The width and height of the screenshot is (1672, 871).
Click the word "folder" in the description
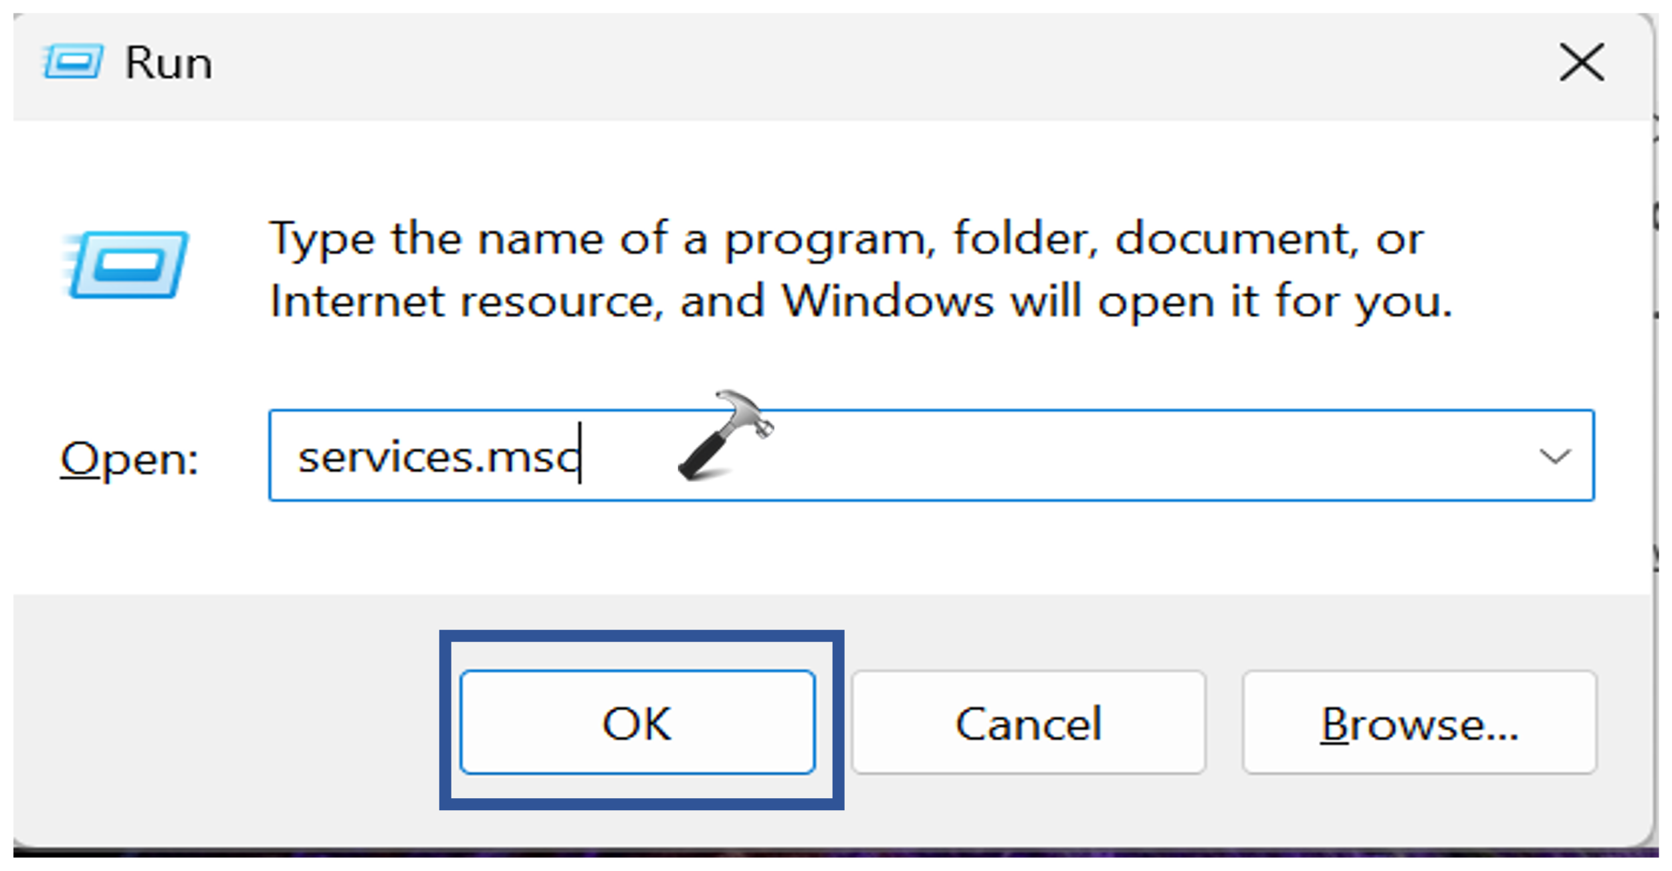pos(1025,239)
